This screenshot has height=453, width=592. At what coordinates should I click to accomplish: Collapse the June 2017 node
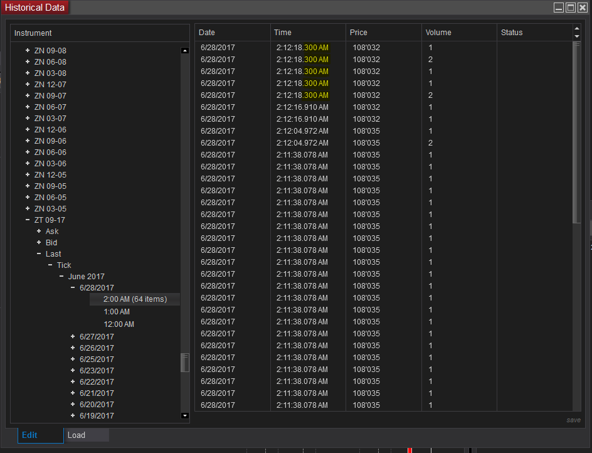click(x=61, y=277)
